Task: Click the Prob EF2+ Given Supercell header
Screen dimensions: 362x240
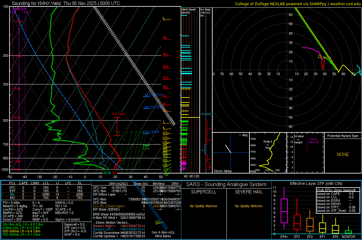Action: 336,190
